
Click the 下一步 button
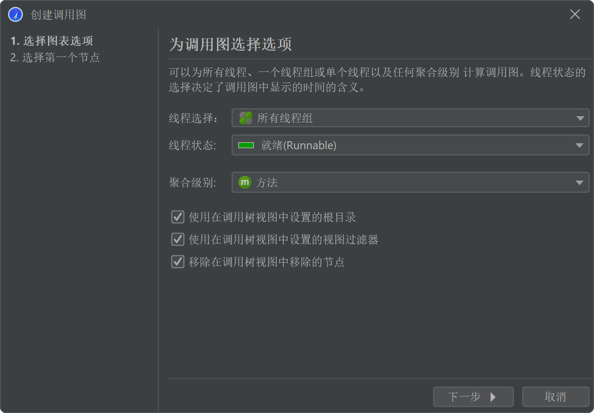point(473,397)
